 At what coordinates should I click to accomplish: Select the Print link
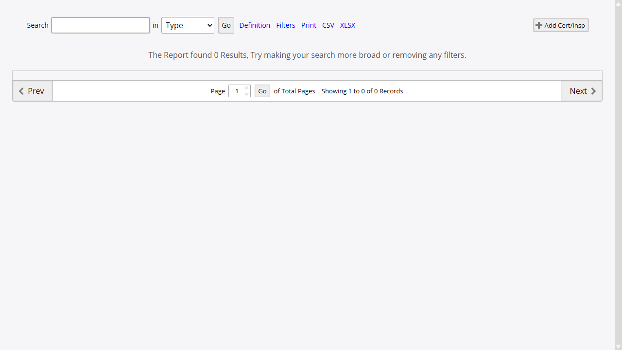309,25
